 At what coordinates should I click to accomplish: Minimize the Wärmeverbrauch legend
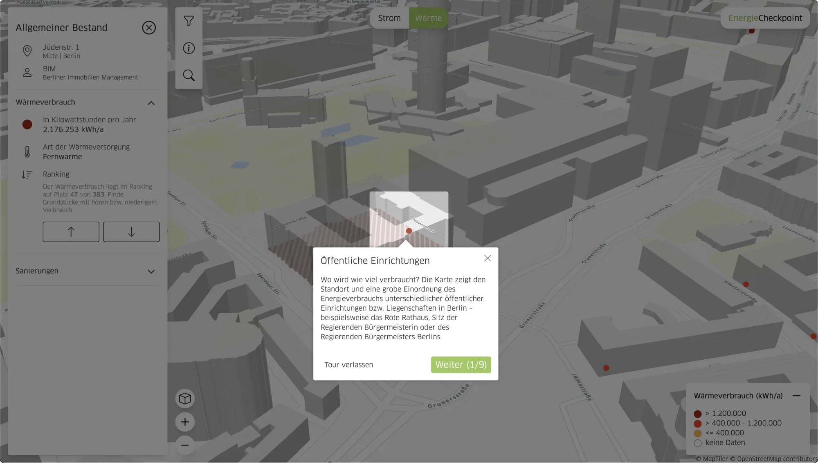pos(796,396)
